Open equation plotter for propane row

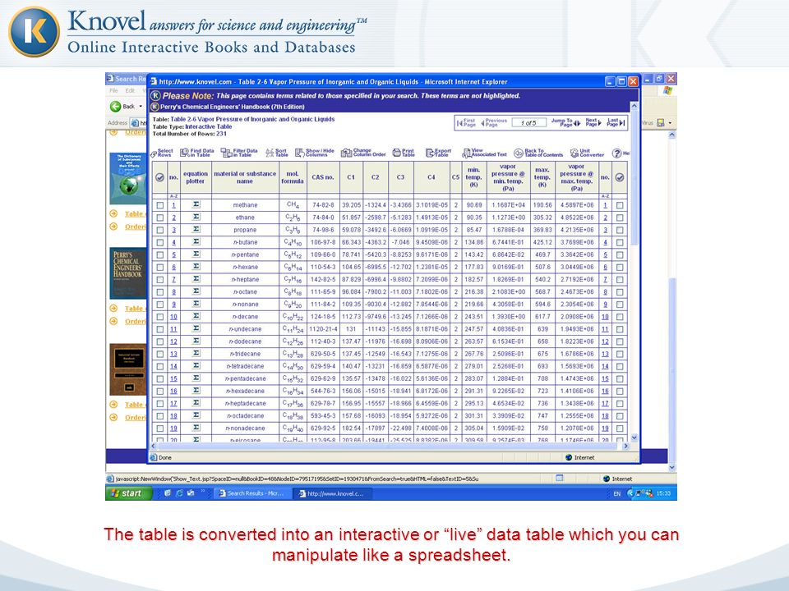pos(196,229)
